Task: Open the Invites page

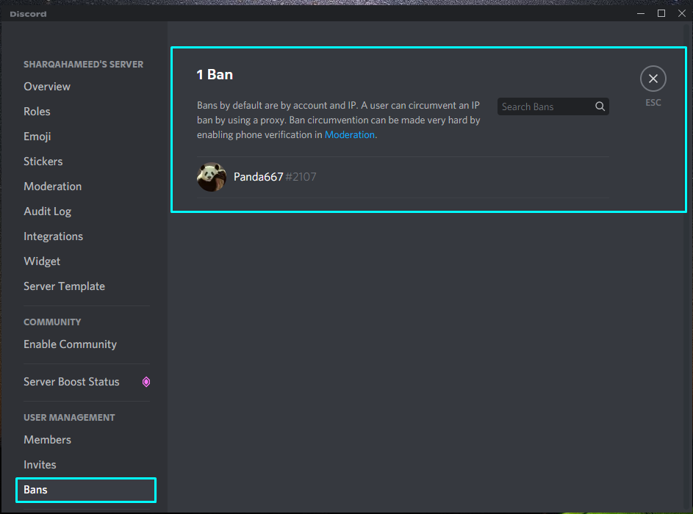Action: click(40, 465)
